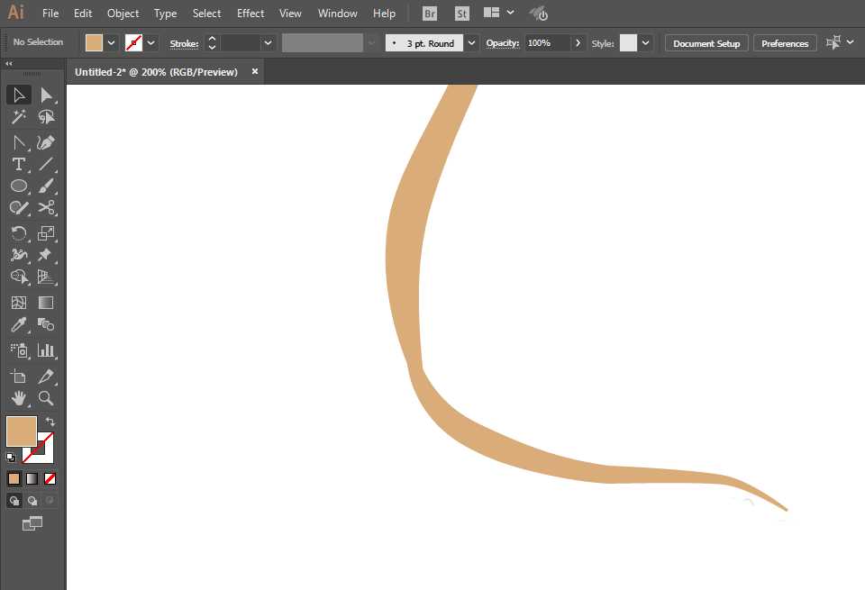865x590 pixels.
Task: Switch paint mode to Gradient
Action: click(x=32, y=478)
